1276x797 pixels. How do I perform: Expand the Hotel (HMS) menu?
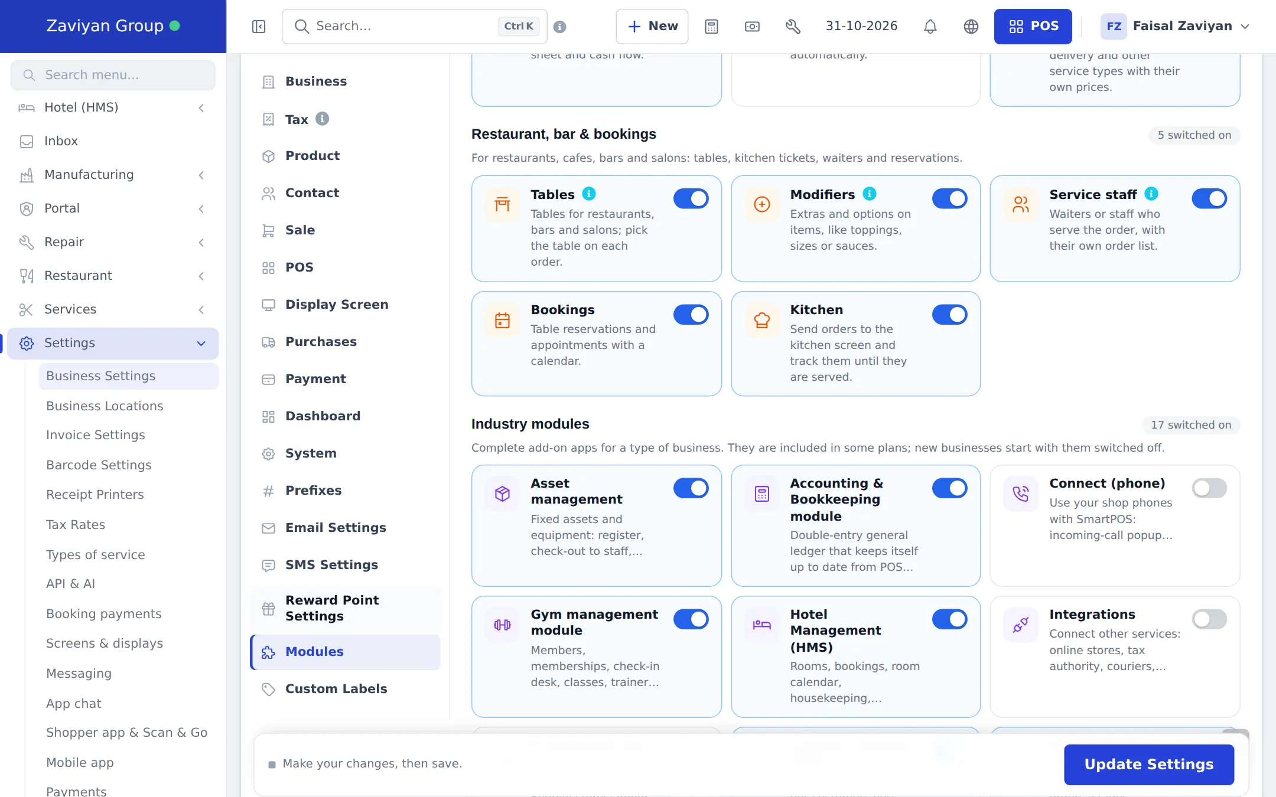click(x=113, y=107)
